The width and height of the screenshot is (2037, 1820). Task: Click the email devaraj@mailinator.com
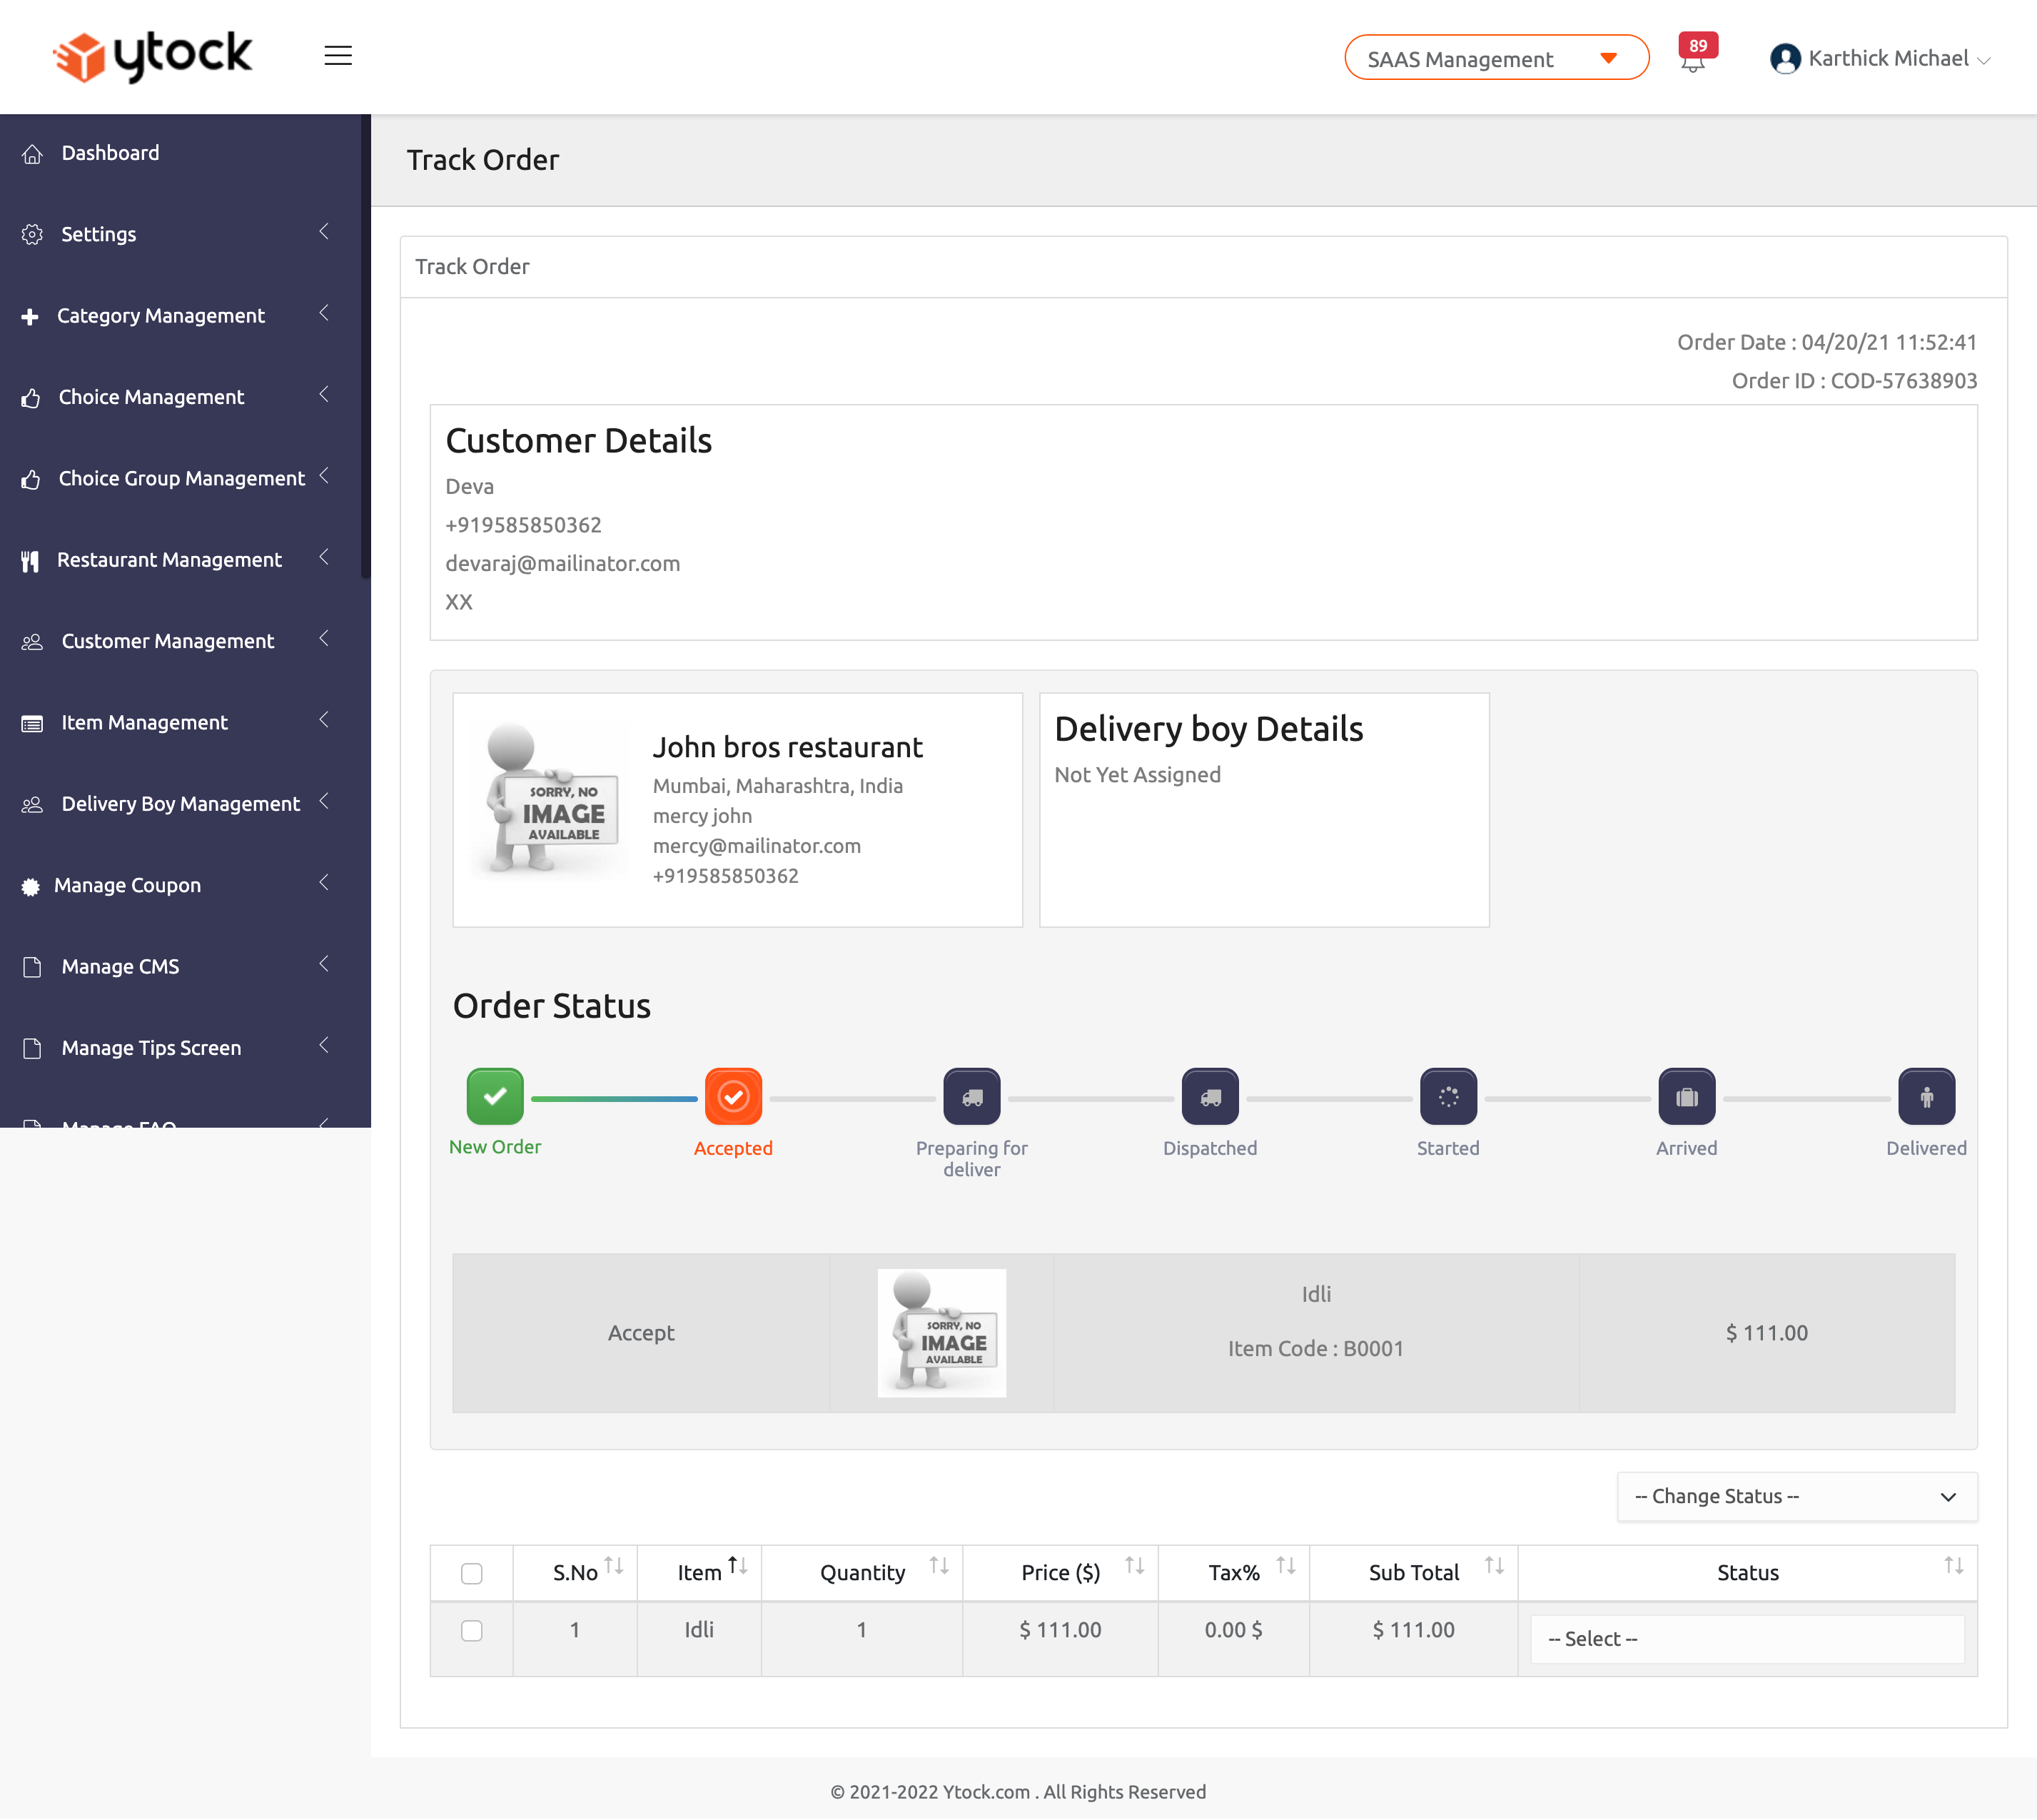[563, 564]
